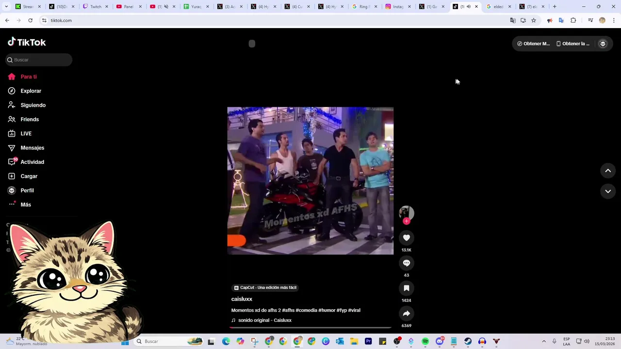Mute the active TikTok tab's speaker icon

[468, 7]
